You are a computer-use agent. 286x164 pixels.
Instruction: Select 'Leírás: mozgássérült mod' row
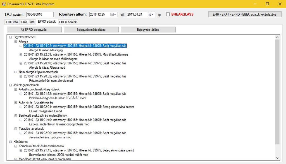[x=46, y=111]
